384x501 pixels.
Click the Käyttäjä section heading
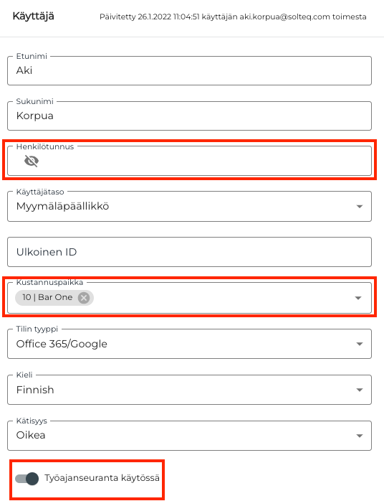[x=33, y=17]
